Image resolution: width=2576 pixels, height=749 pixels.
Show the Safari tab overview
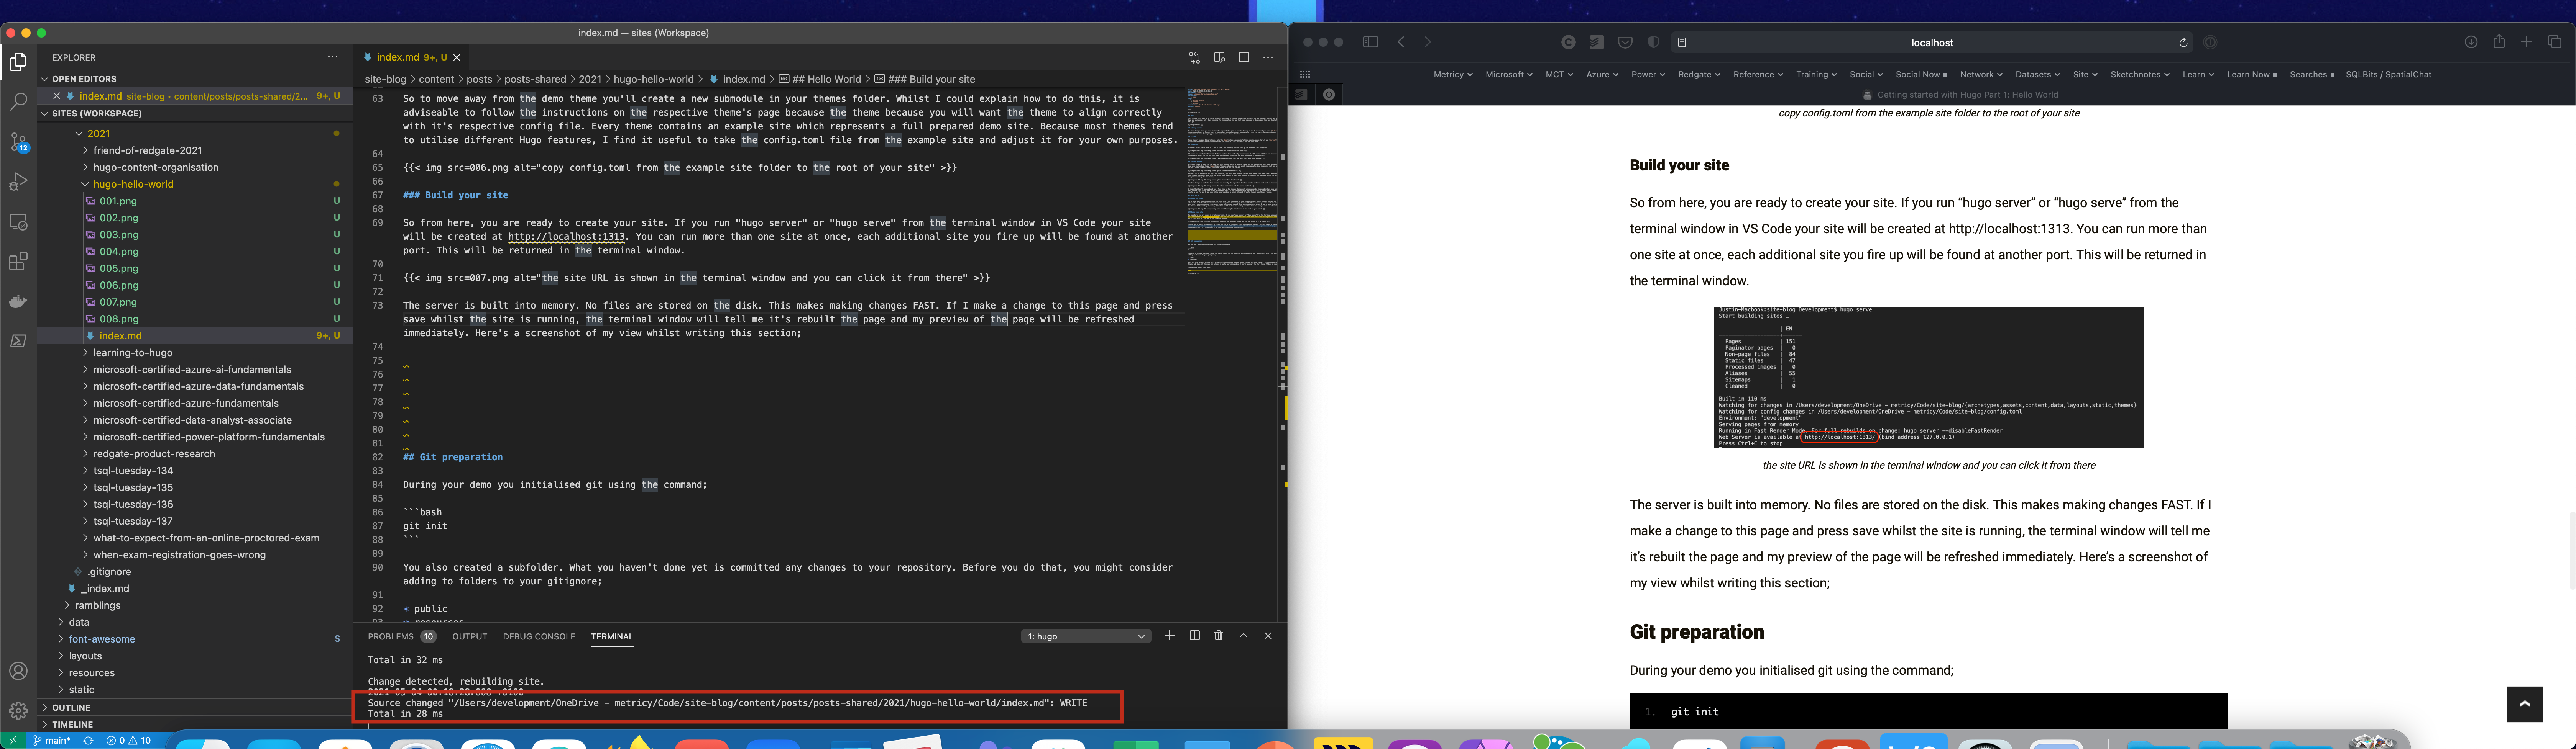[2555, 42]
